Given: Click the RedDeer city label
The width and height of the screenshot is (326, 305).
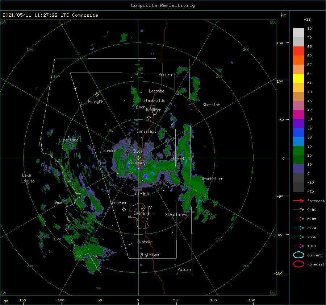Looking at the screenshot, I should click(x=154, y=110).
